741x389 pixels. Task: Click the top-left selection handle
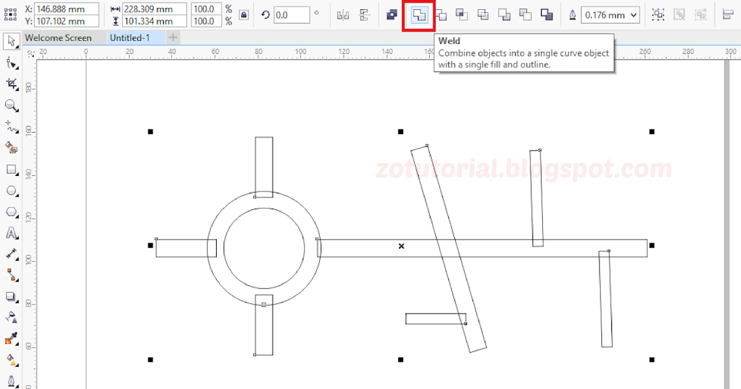[150, 132]
